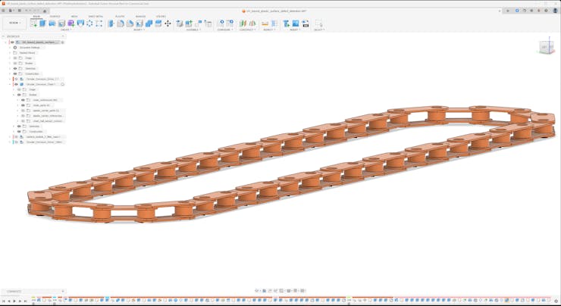Select the Named Views item in the browser
The height and width of the screenshot is (306, 561).
point(27,53)
